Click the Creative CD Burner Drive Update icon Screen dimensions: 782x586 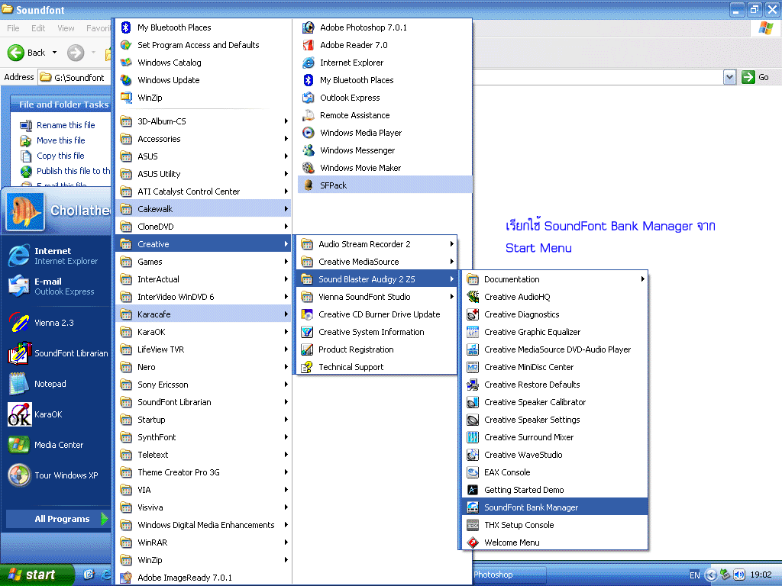tap(307, 314)
